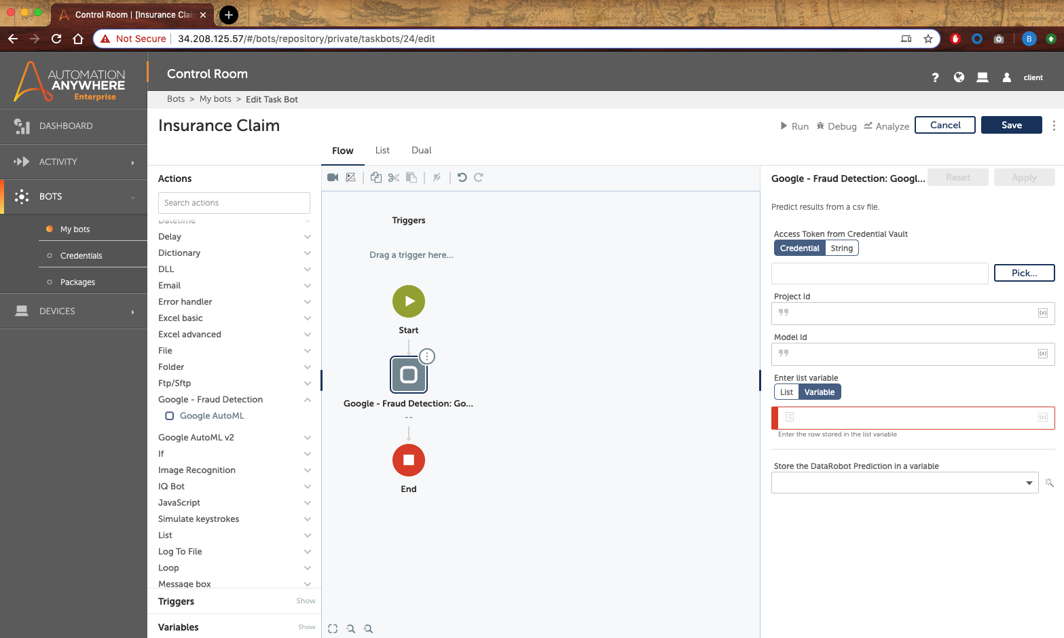Copy the selected action using the copy icon

tap(376, 177)
